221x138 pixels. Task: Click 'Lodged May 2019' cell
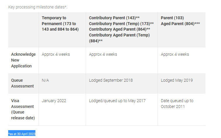(177, 80)
